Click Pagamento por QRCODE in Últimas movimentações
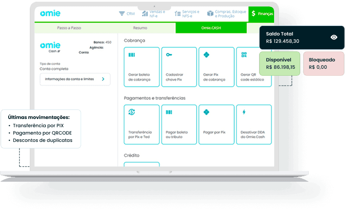This screenshot has height=212, width=345. click(x=42, y=133)
